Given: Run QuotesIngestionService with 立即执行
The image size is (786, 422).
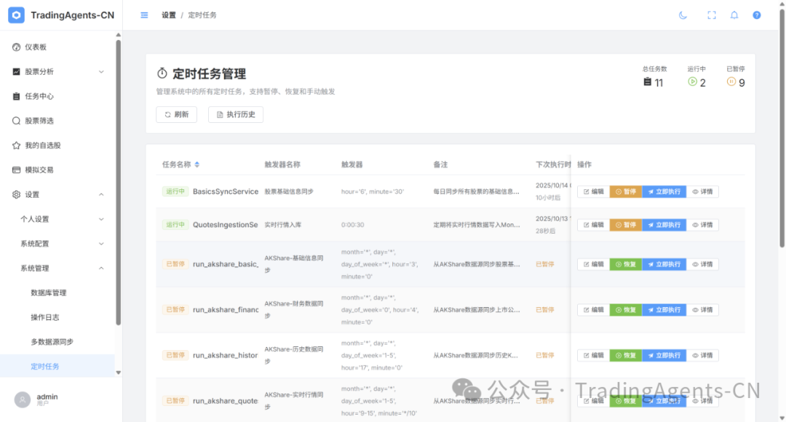Looking at the screenshot, I should click(x=664, y=225).
